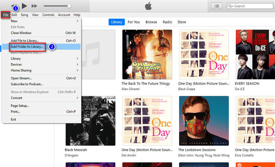The height and width of the screenshot is (167, 275).
Task: Open the Help menu
Action: pyautogui.click(x=77, y=15)
